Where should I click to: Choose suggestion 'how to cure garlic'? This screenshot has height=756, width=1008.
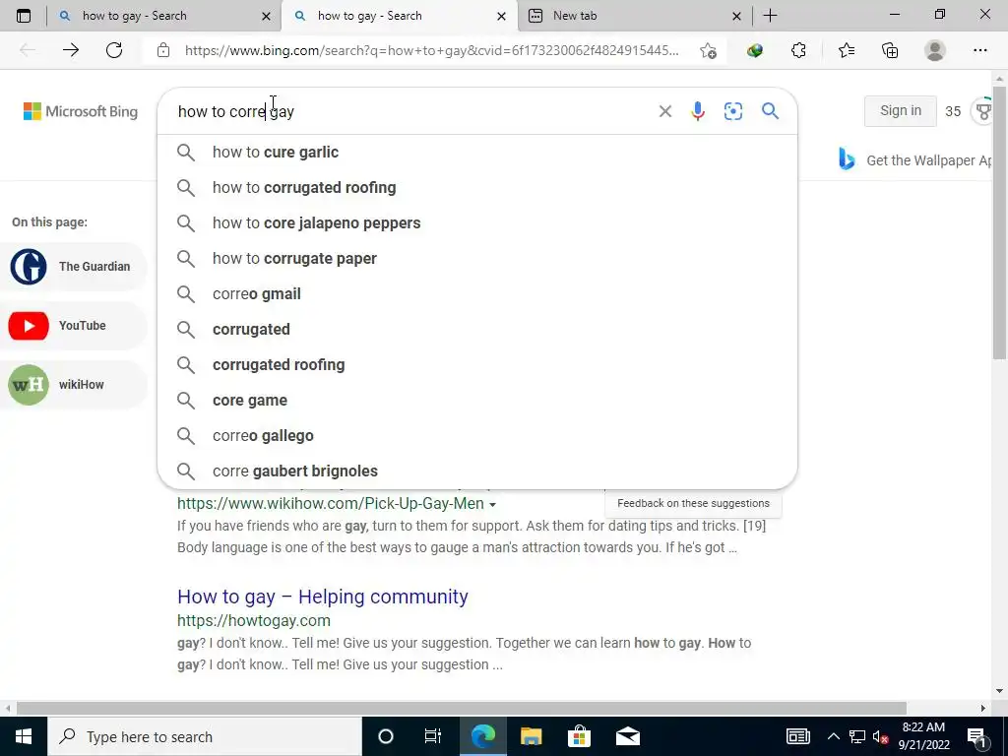pos(477,153)
